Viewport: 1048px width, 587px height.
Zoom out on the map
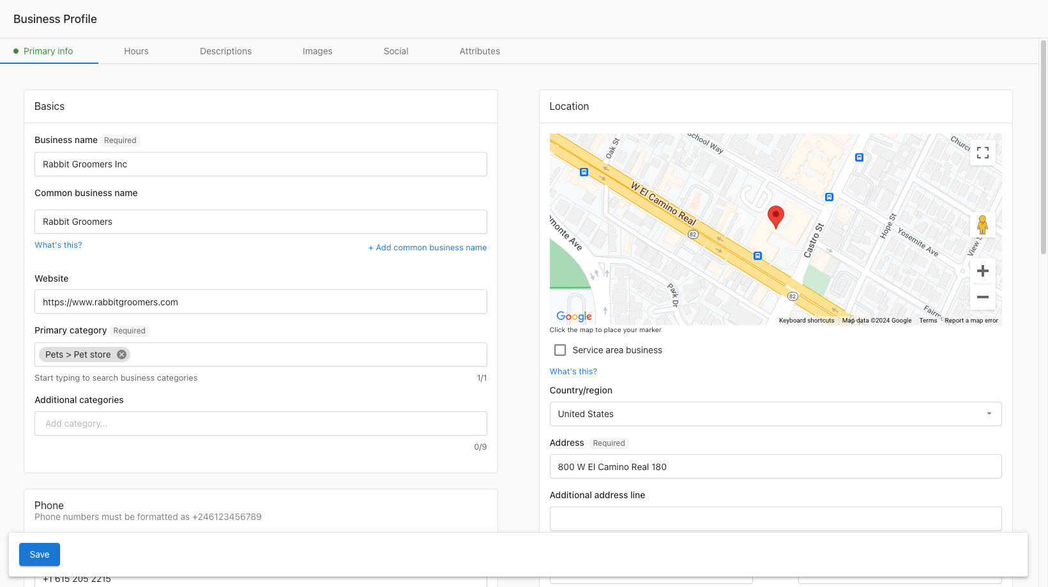point(982,297)
